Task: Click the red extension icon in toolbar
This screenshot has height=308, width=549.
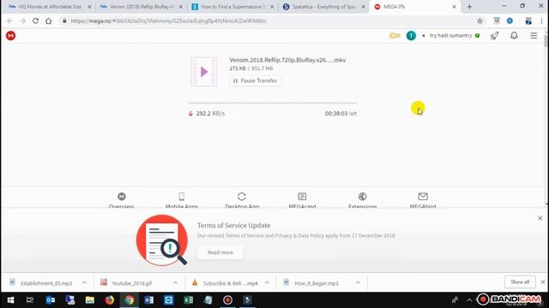Action: [x=497, y=21]
